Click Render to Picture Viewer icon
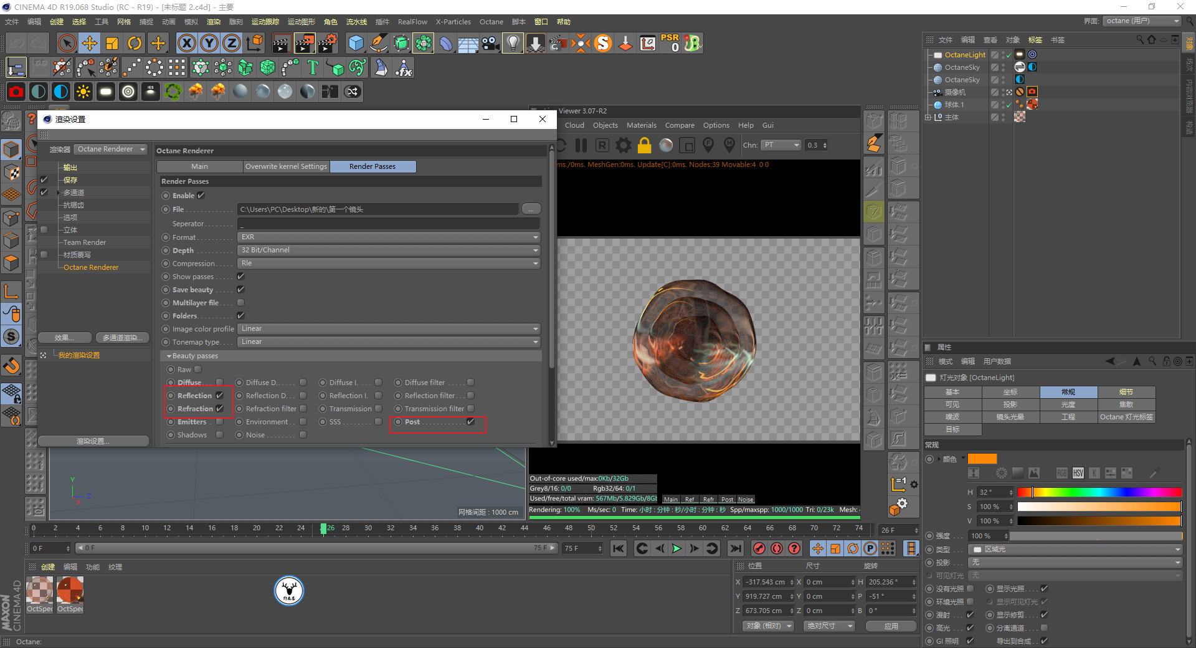 305,43
